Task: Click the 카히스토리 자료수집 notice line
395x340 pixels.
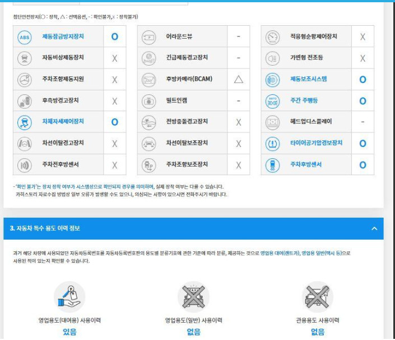Action: point(122,195)
